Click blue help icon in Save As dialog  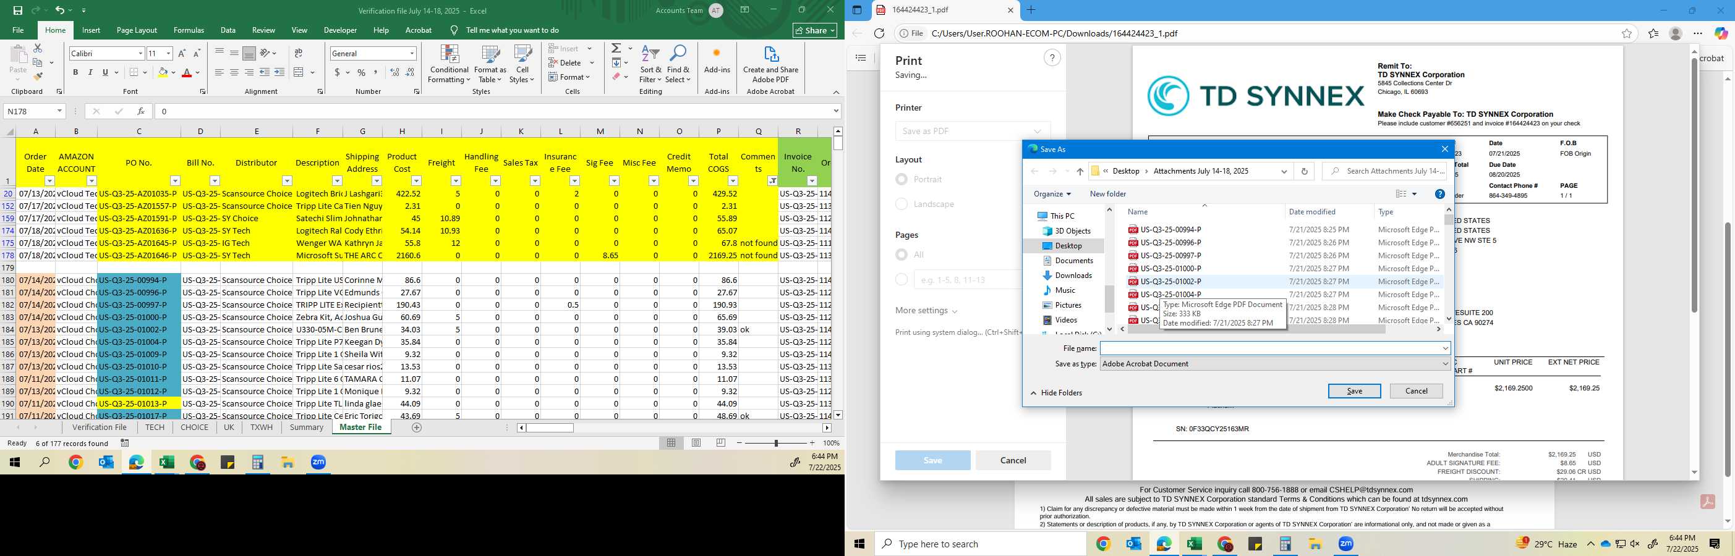click(1439, 194)
